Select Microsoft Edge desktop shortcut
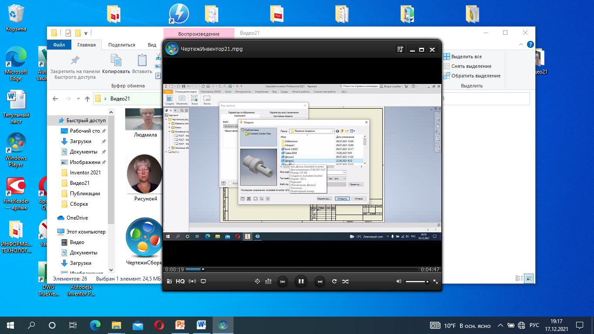Screen dimensions: 594x334 point(16,64)
